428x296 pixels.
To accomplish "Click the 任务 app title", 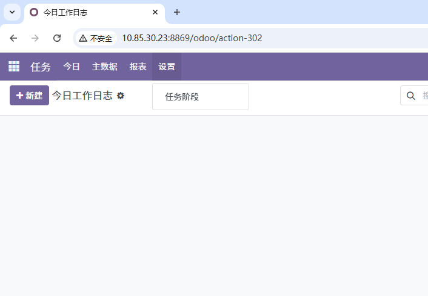I will coord(41,67).
